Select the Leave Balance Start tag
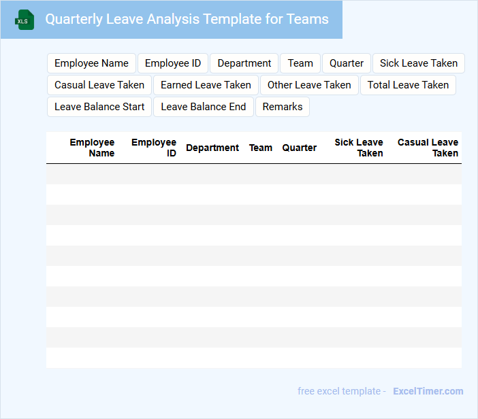The image size is (478, 419). 99,107
